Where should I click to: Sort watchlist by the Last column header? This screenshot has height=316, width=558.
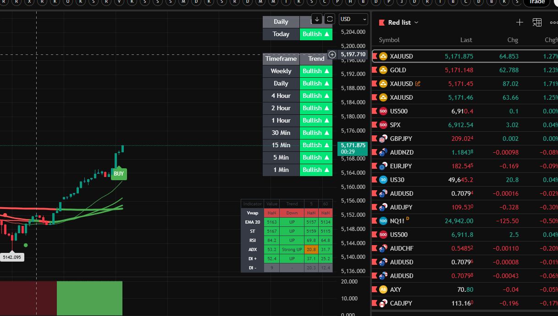(466, 40)
